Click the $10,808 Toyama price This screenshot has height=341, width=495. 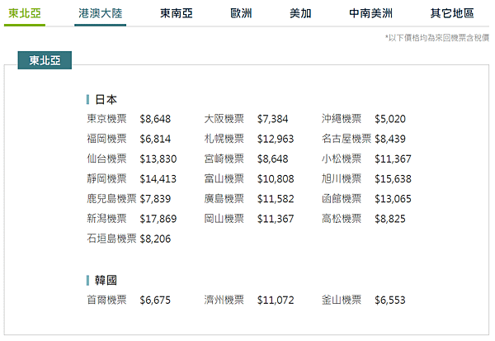coord(276,179)
